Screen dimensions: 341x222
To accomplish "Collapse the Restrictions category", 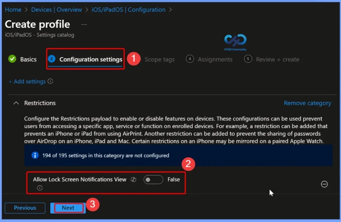I will [16, 103].
